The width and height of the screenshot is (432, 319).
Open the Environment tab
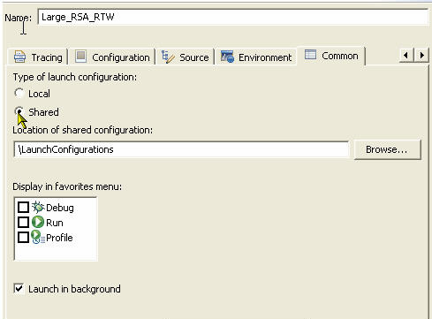click(256, 57)
